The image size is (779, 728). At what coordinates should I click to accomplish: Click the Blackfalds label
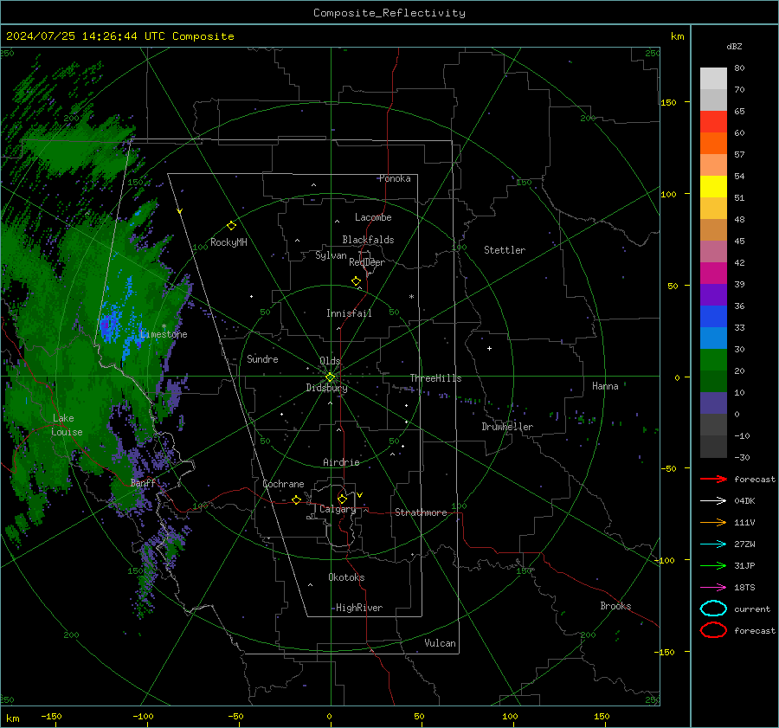click(x=368, y=240)
